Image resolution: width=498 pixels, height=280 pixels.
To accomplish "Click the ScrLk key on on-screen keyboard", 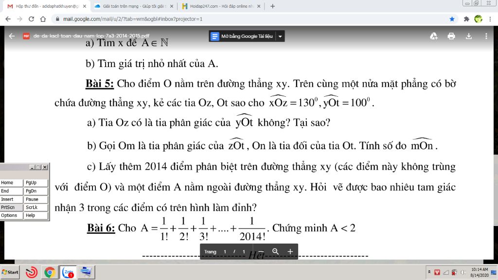I will point(36,207).
